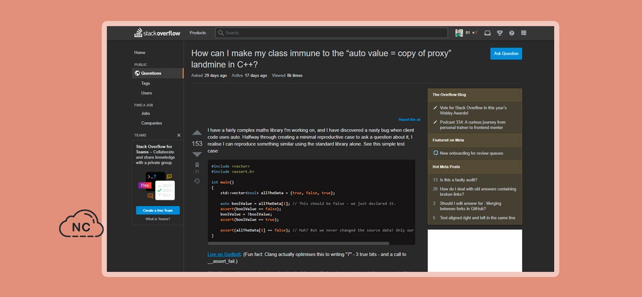
Task: Show post activity history clock icon
Action: pos(197,181)
